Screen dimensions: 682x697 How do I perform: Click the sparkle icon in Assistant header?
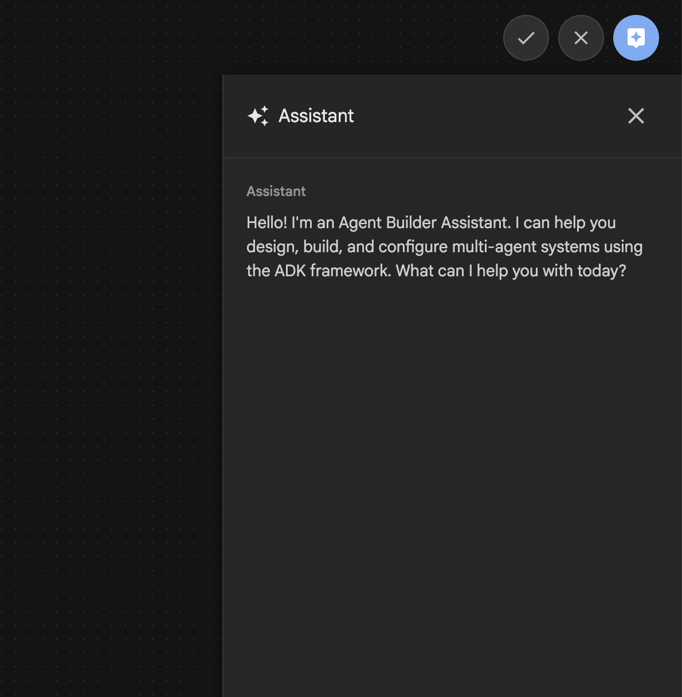coord(258,116)
